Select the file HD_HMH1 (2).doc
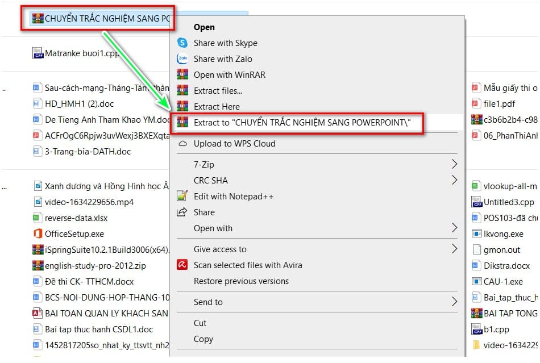 [73, 103]
